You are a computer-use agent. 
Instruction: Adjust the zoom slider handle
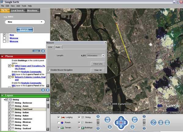(x=98, y=122)
